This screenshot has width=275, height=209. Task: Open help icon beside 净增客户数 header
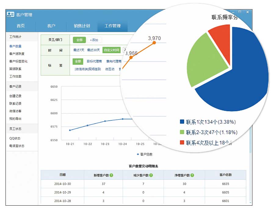192,175
